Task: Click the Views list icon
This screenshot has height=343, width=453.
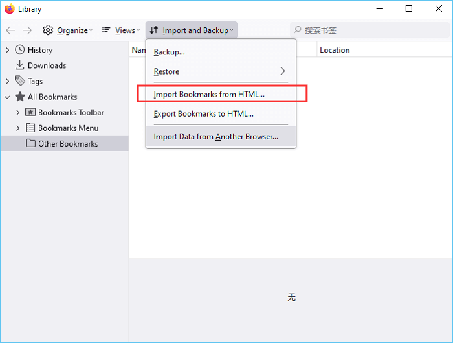Action: coord(106,30)
